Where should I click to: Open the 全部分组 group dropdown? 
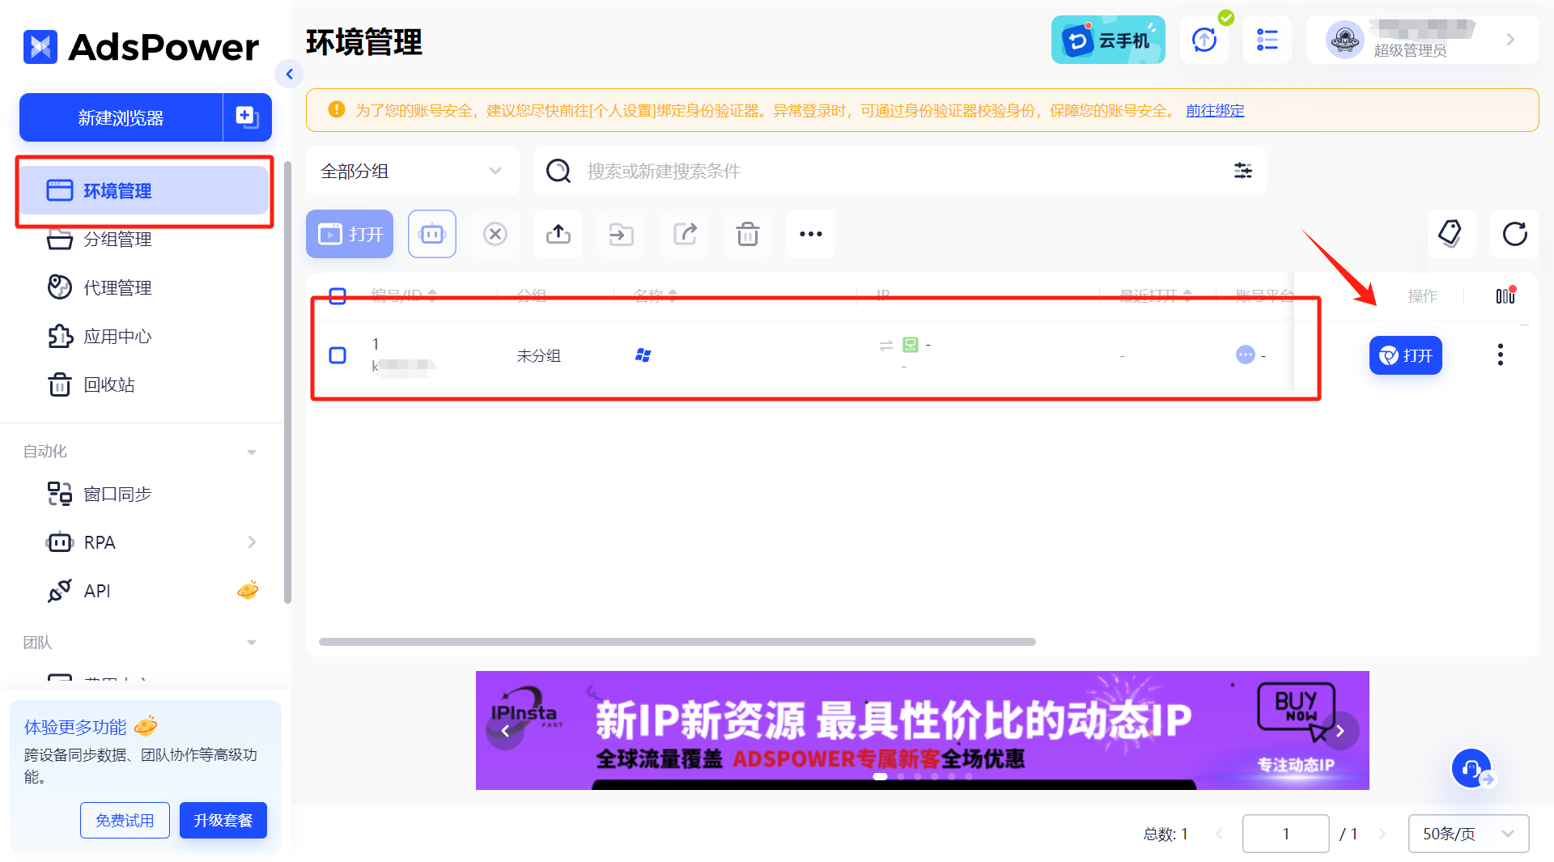coord(412,171)
